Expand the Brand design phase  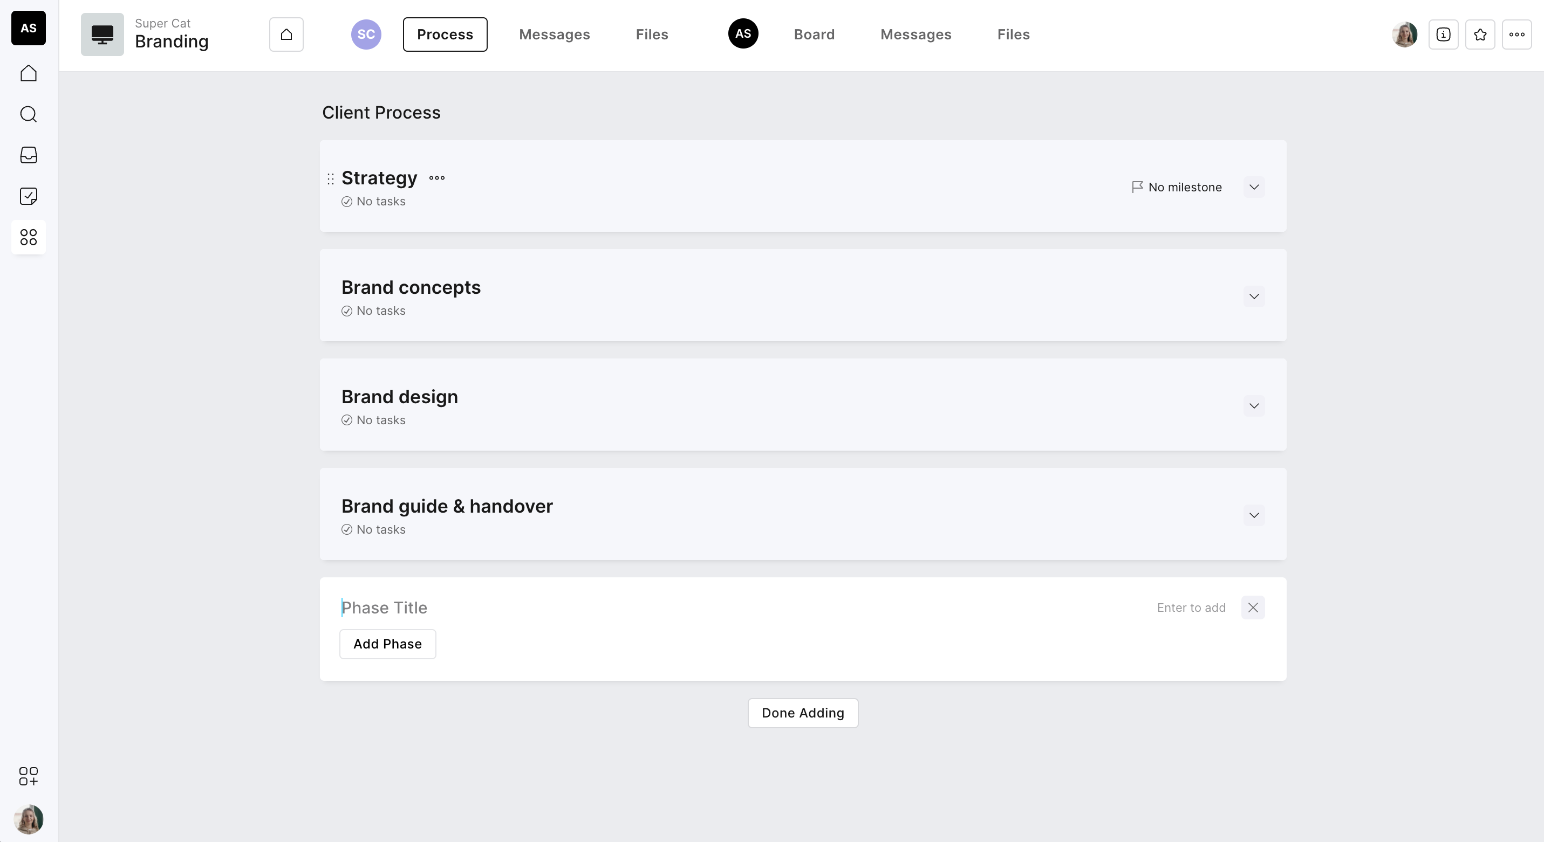1253,406
